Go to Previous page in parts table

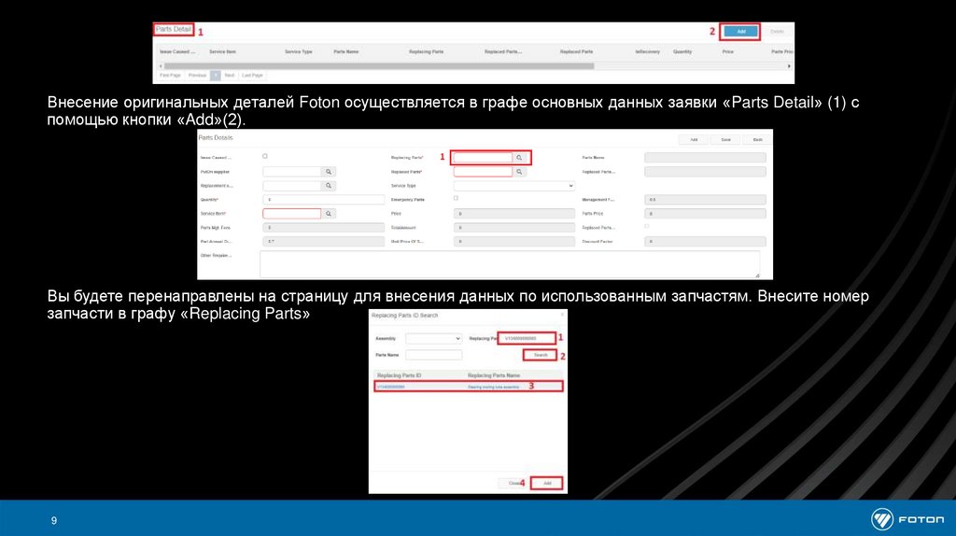pyautogui.click(x=197, y=76)
